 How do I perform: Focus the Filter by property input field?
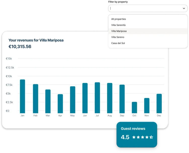148,8
